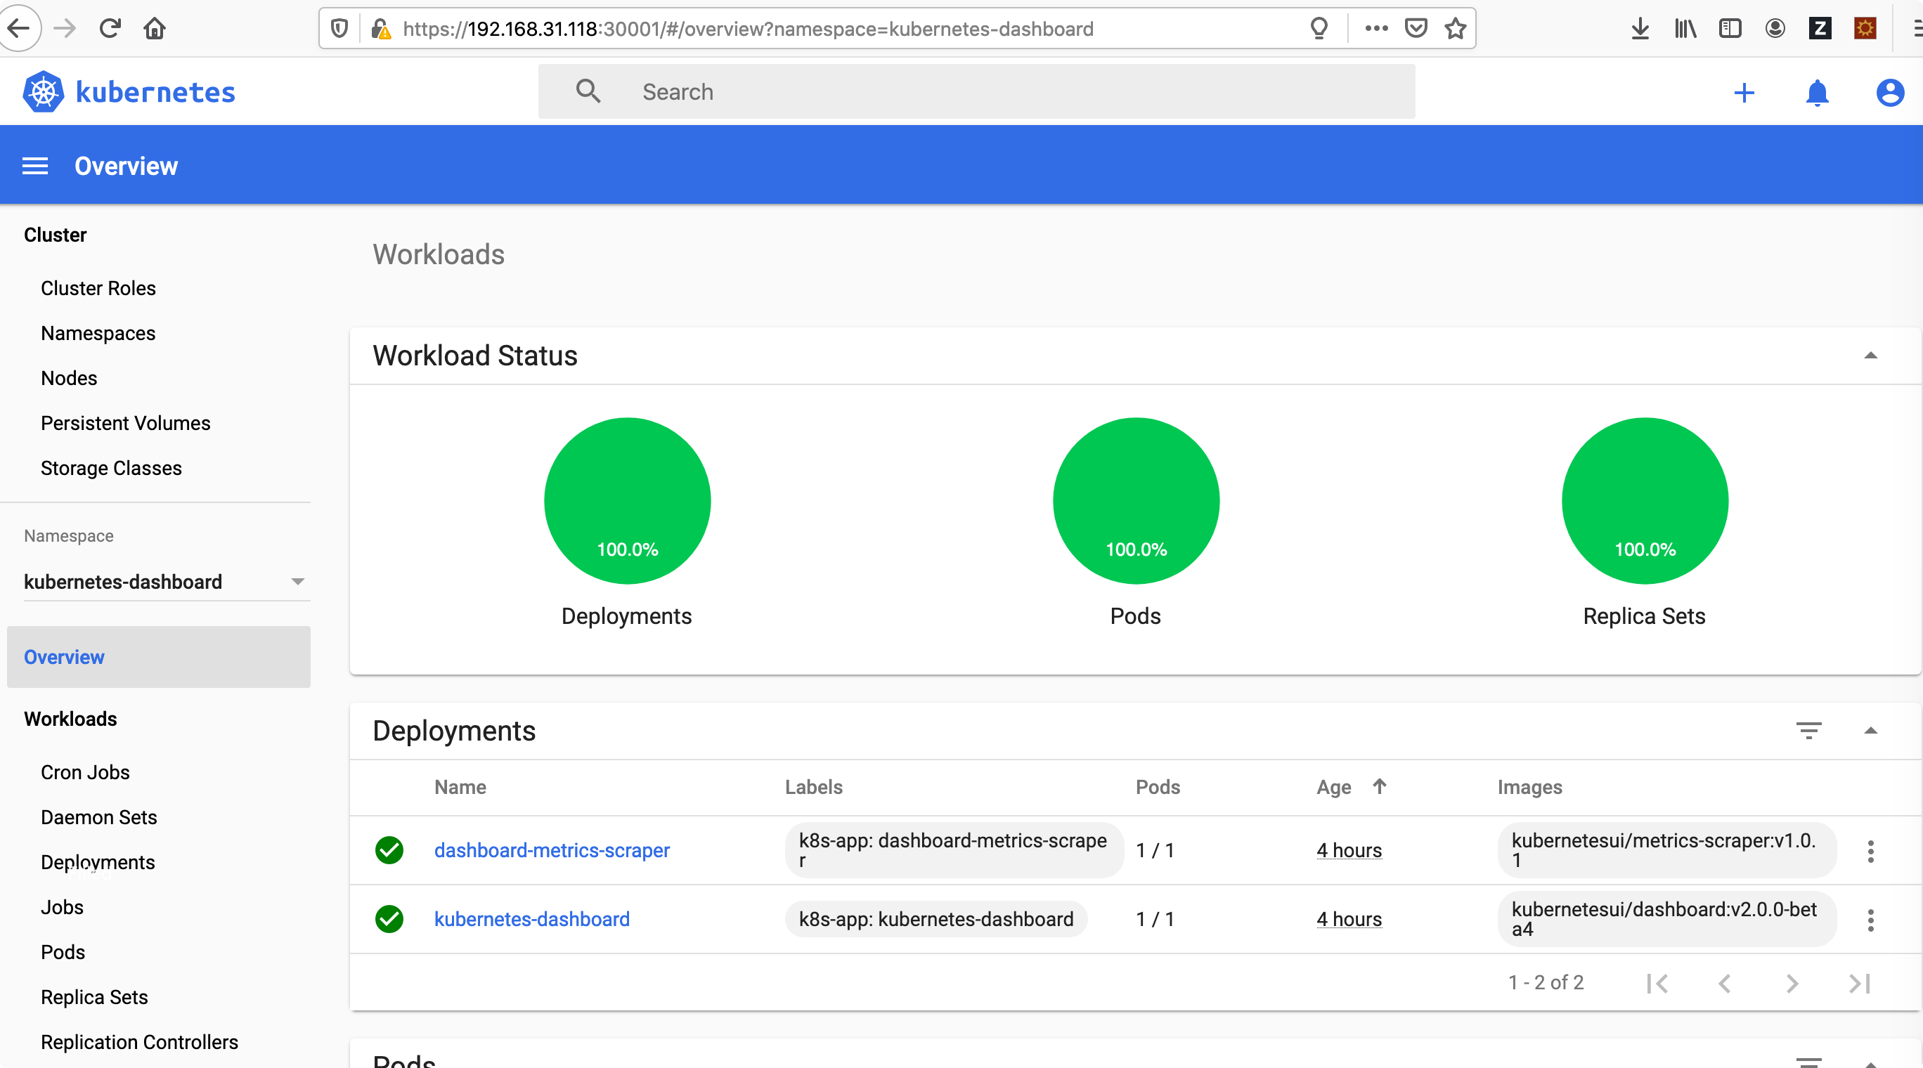Click the Name column header
Screen dimensions: 1923x1068
(x=460, y=787)
